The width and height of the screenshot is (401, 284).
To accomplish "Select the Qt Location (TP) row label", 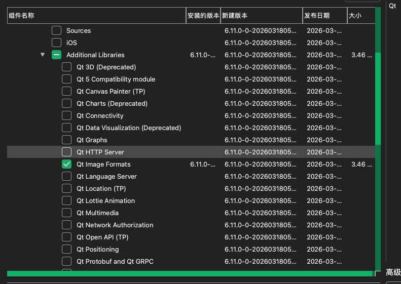I will click(101, 189).
